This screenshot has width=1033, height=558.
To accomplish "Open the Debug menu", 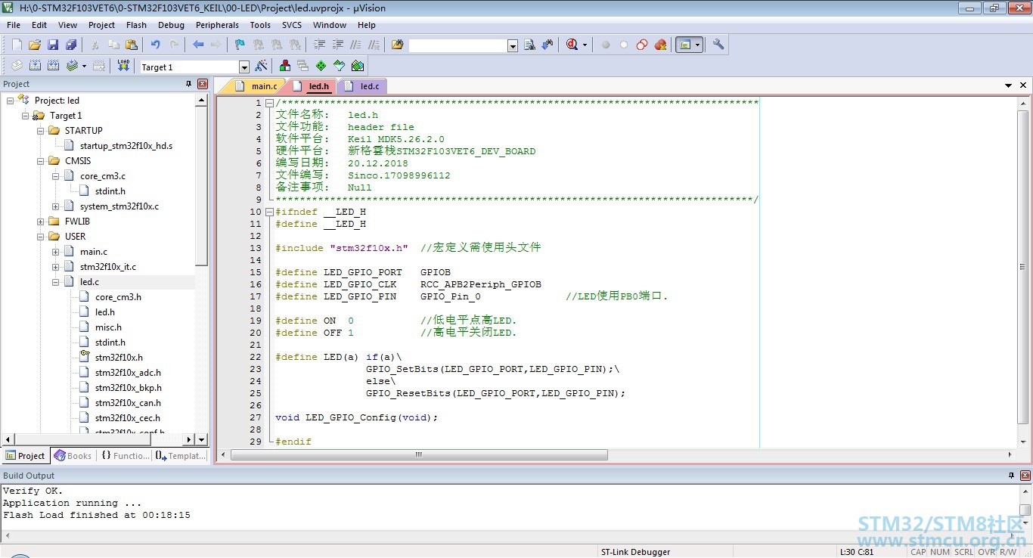I will (171, 25).
